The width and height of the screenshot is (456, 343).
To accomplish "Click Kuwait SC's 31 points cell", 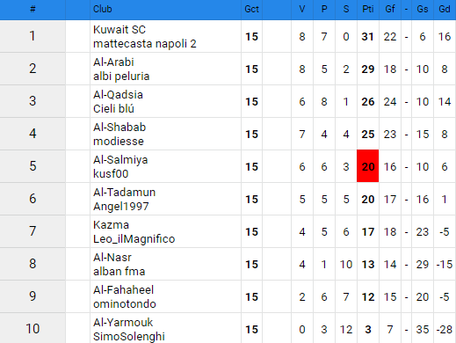I will (x=368, y=37).
